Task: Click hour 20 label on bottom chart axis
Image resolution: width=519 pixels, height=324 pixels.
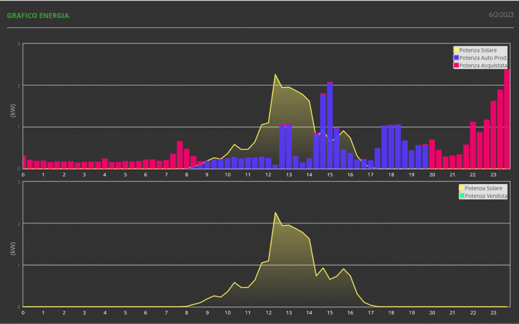Action: tap(432, 313)
